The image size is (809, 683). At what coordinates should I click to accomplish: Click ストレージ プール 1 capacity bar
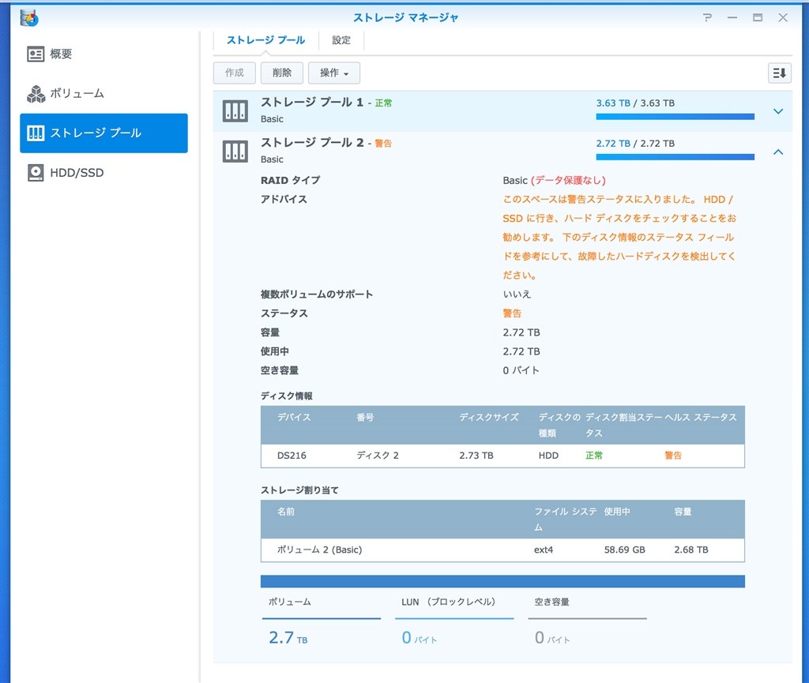coord(675,115)
